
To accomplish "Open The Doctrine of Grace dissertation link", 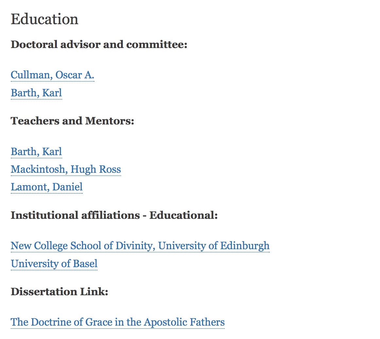I will click(118, 322).
